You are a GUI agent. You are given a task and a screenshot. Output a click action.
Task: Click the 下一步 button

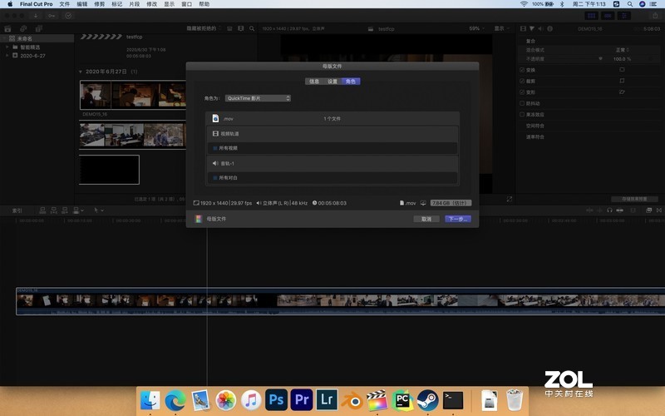point(457,219)
